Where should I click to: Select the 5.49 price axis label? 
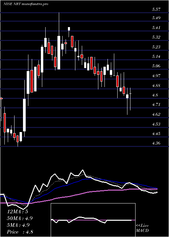click(156, 18)
